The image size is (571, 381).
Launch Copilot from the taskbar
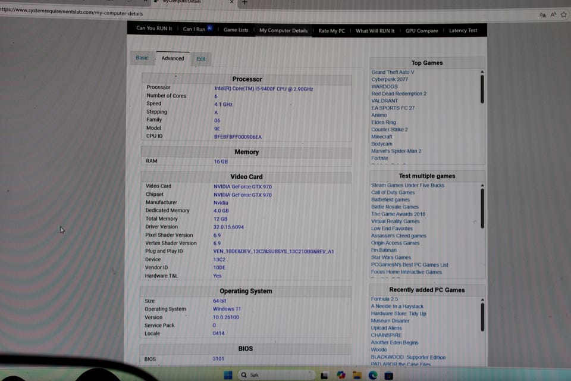point(341,375)
